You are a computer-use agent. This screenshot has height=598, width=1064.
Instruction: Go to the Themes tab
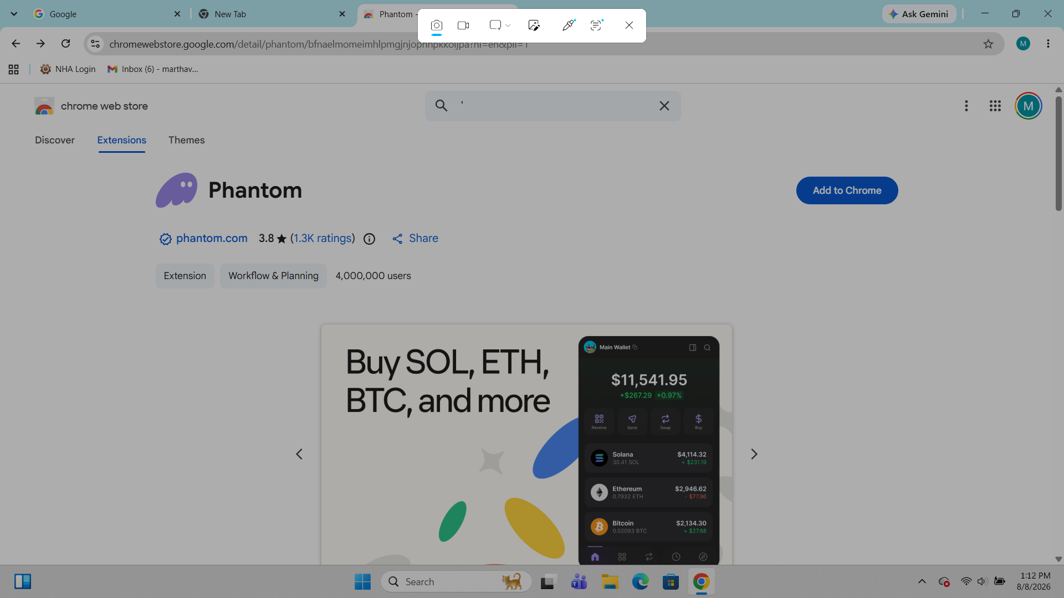click(x=186, y=140)
